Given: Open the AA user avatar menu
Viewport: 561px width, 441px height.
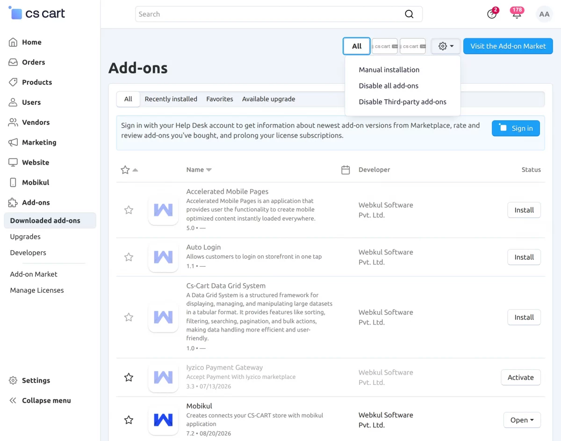Looking at the screenshot, I should point(544,14).
